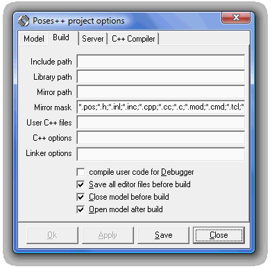Uncheck Save all editor files before build

[x=80, y=184]
